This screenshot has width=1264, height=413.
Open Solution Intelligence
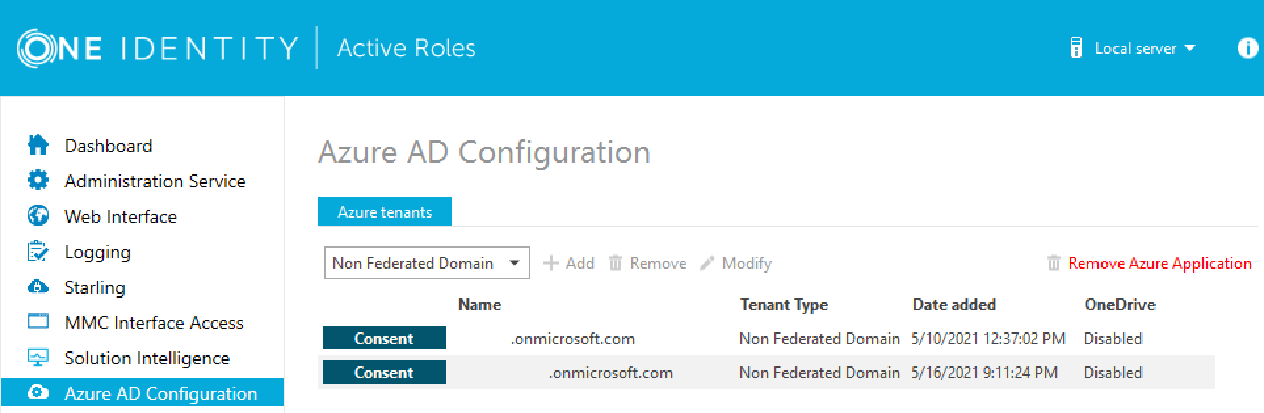(147, 359)
